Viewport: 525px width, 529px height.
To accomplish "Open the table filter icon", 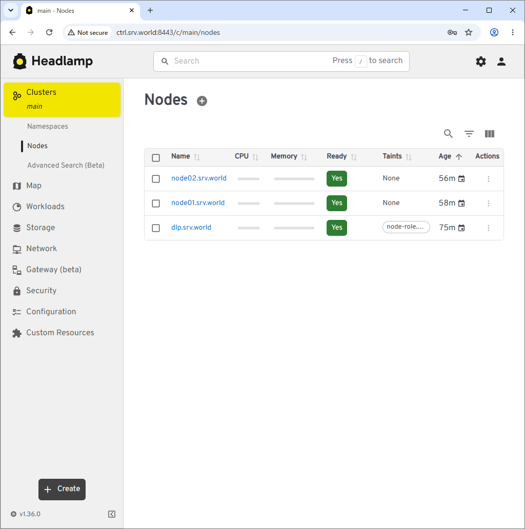I will coord(469,134).
